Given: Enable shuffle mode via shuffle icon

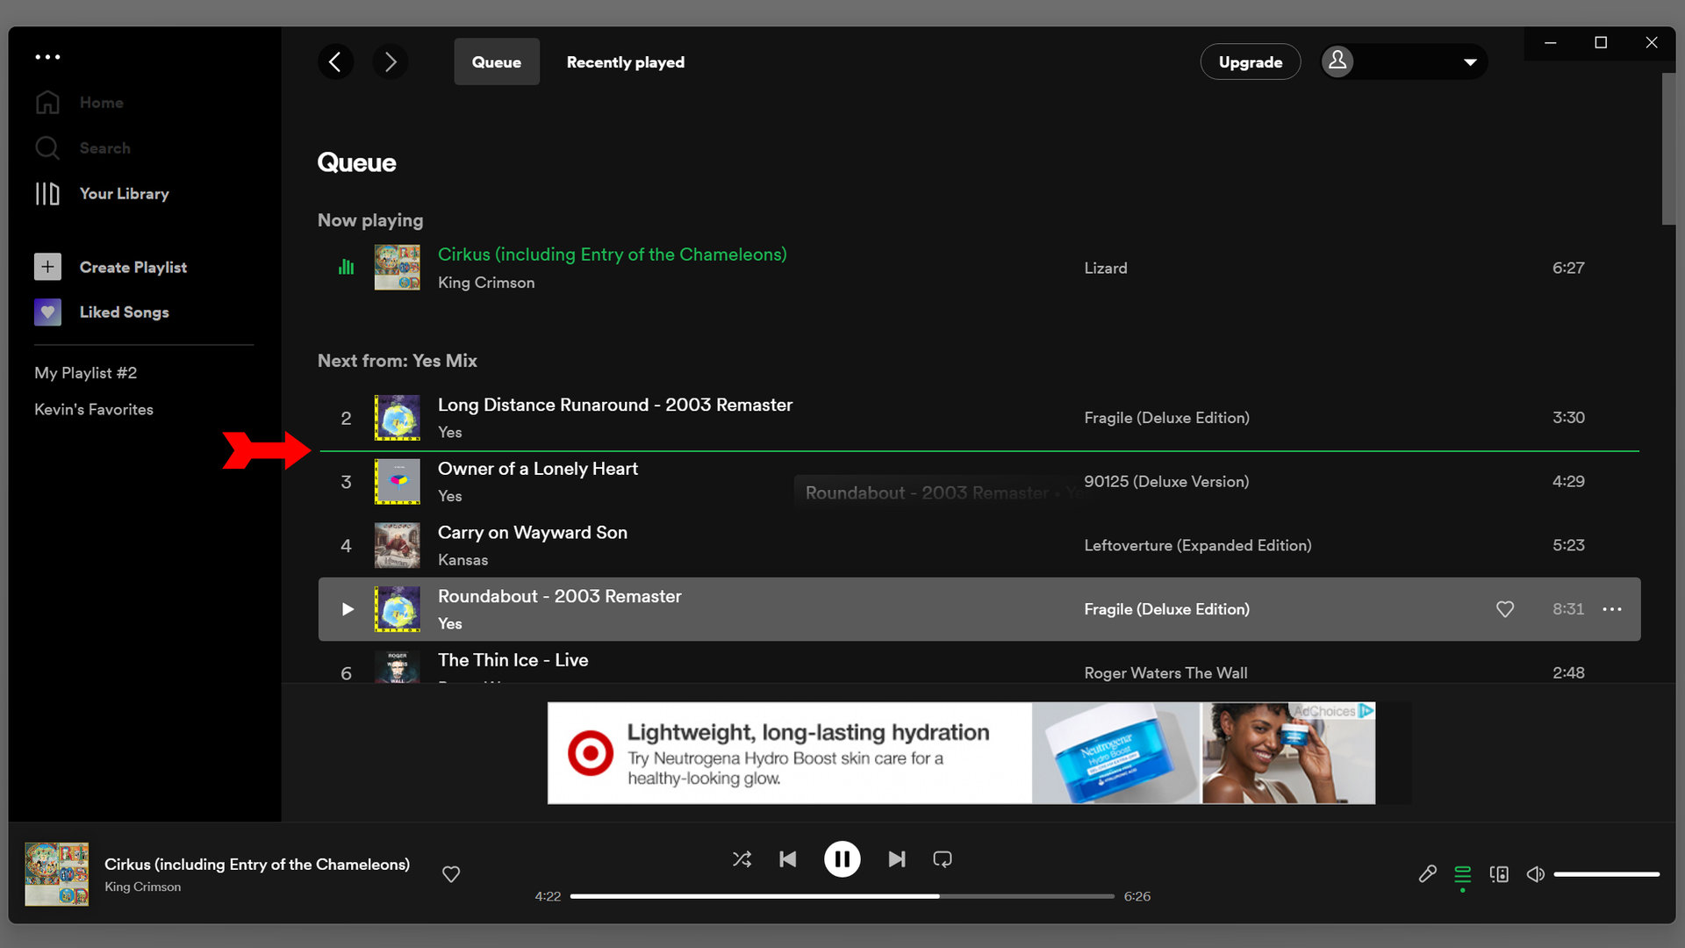Looking at the screenshot, I should 741,858.
